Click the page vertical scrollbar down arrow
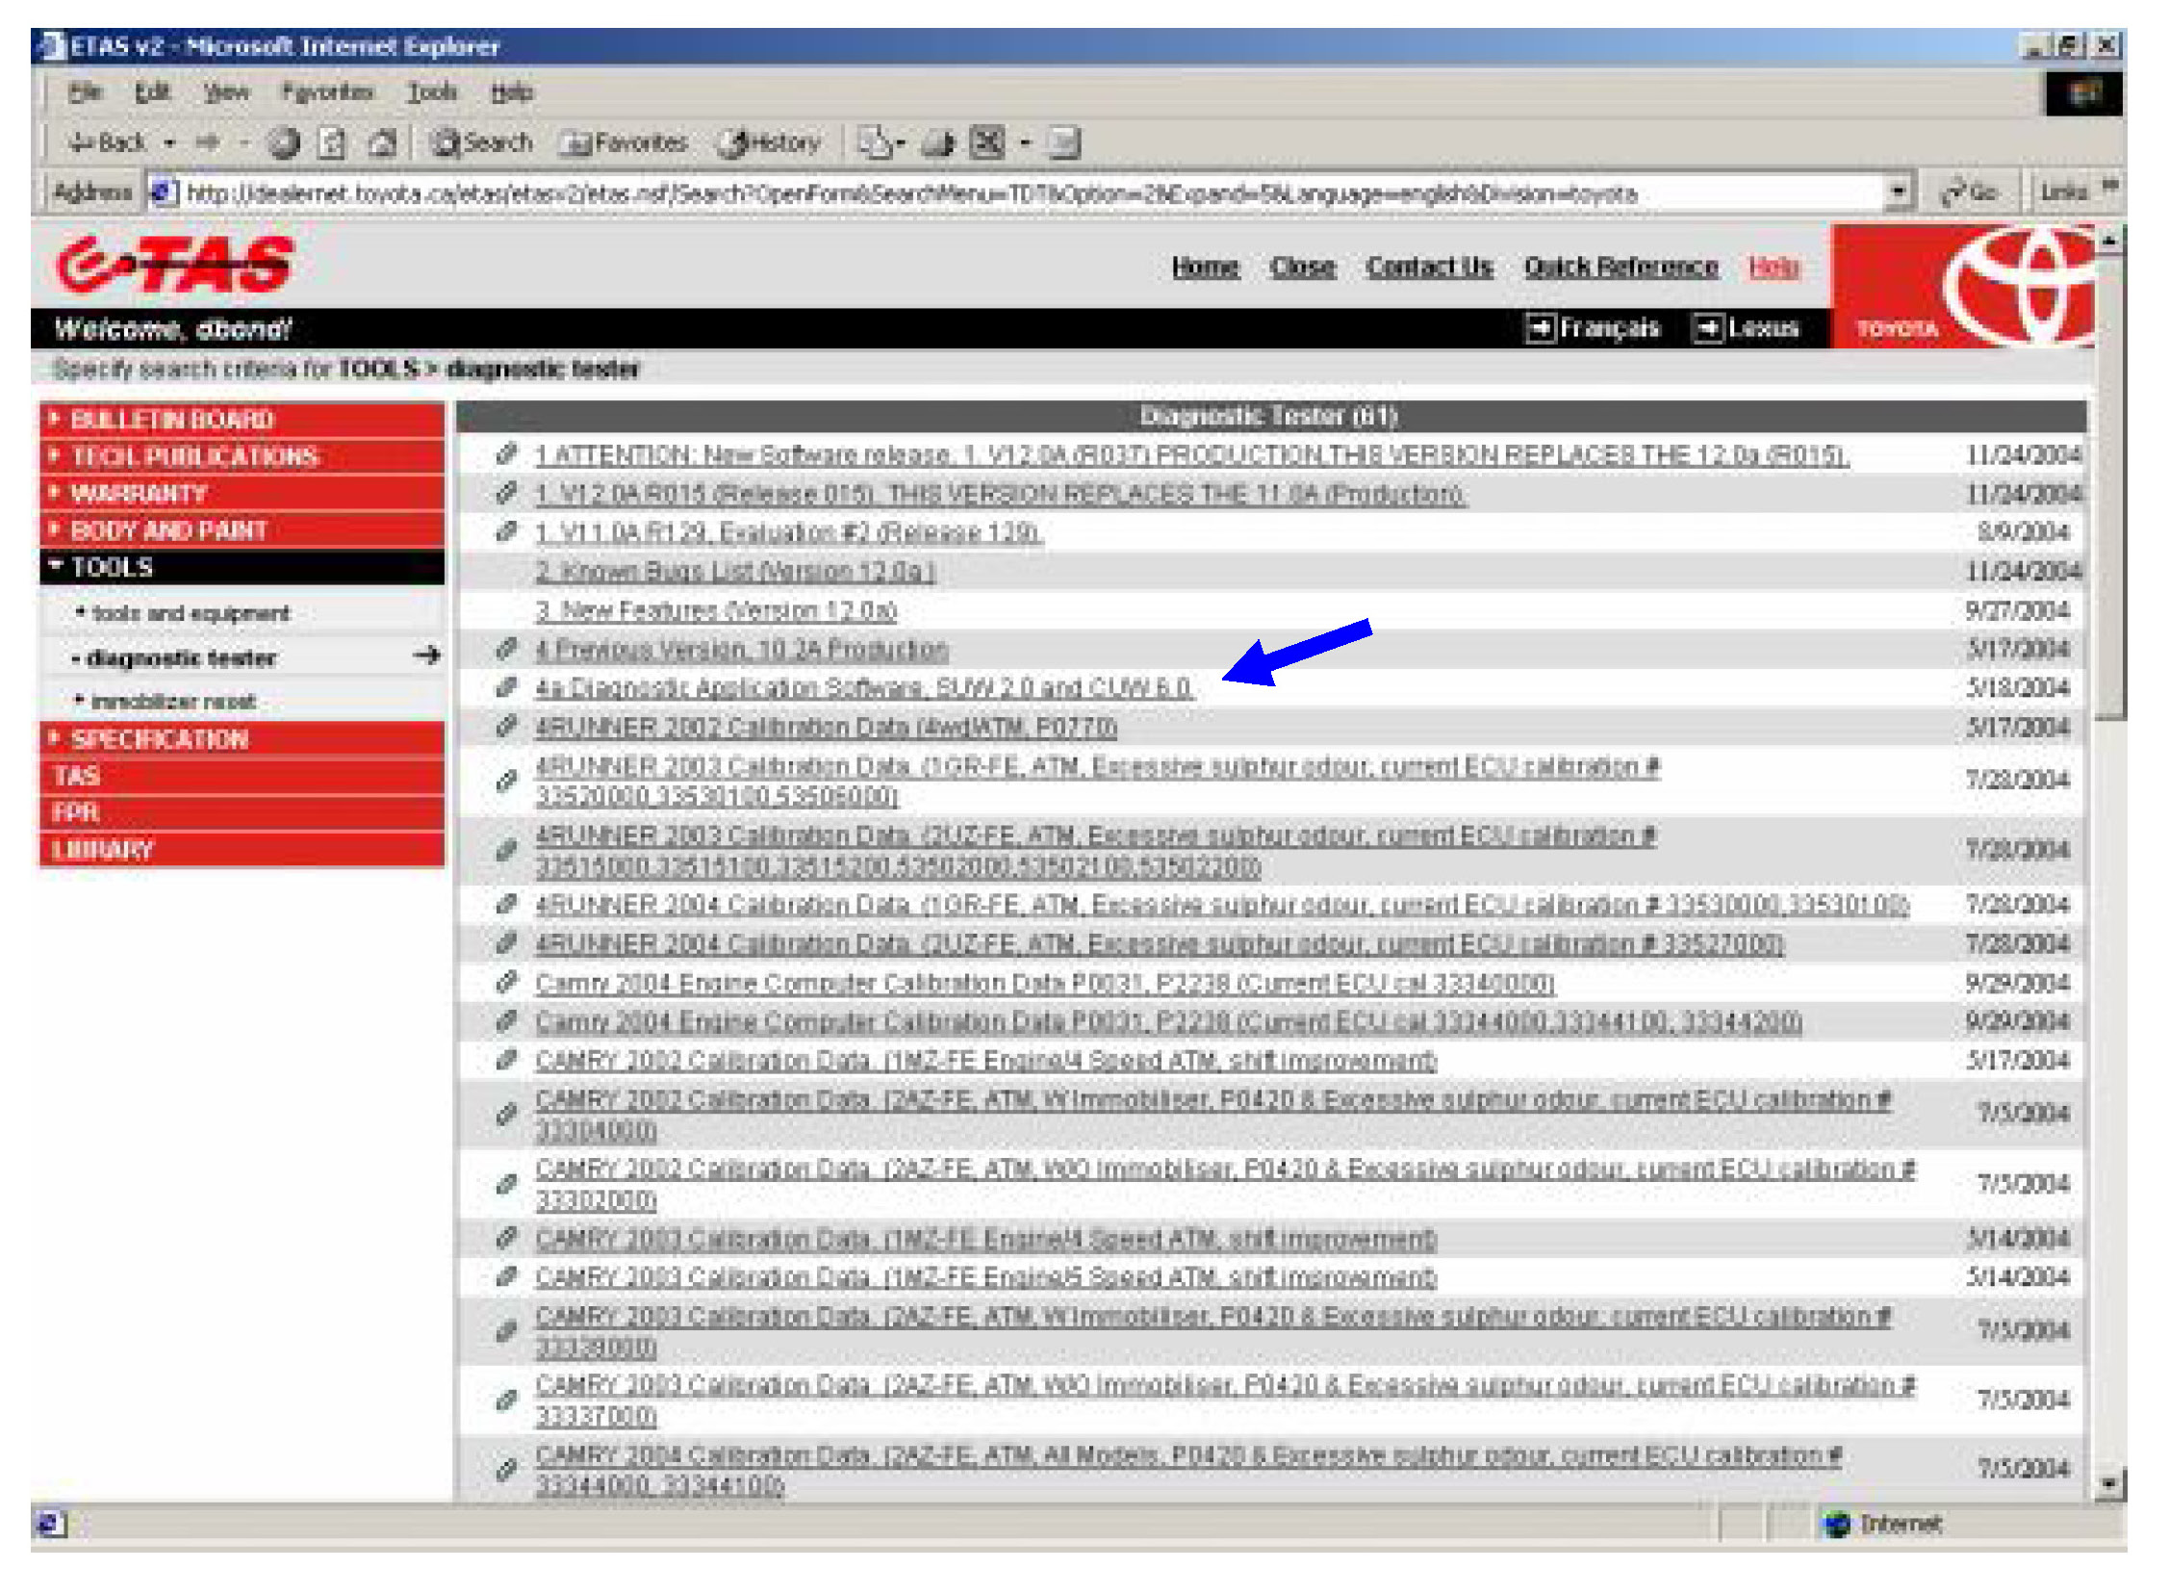The image size is (2169, 1594). [2108, 1483]
